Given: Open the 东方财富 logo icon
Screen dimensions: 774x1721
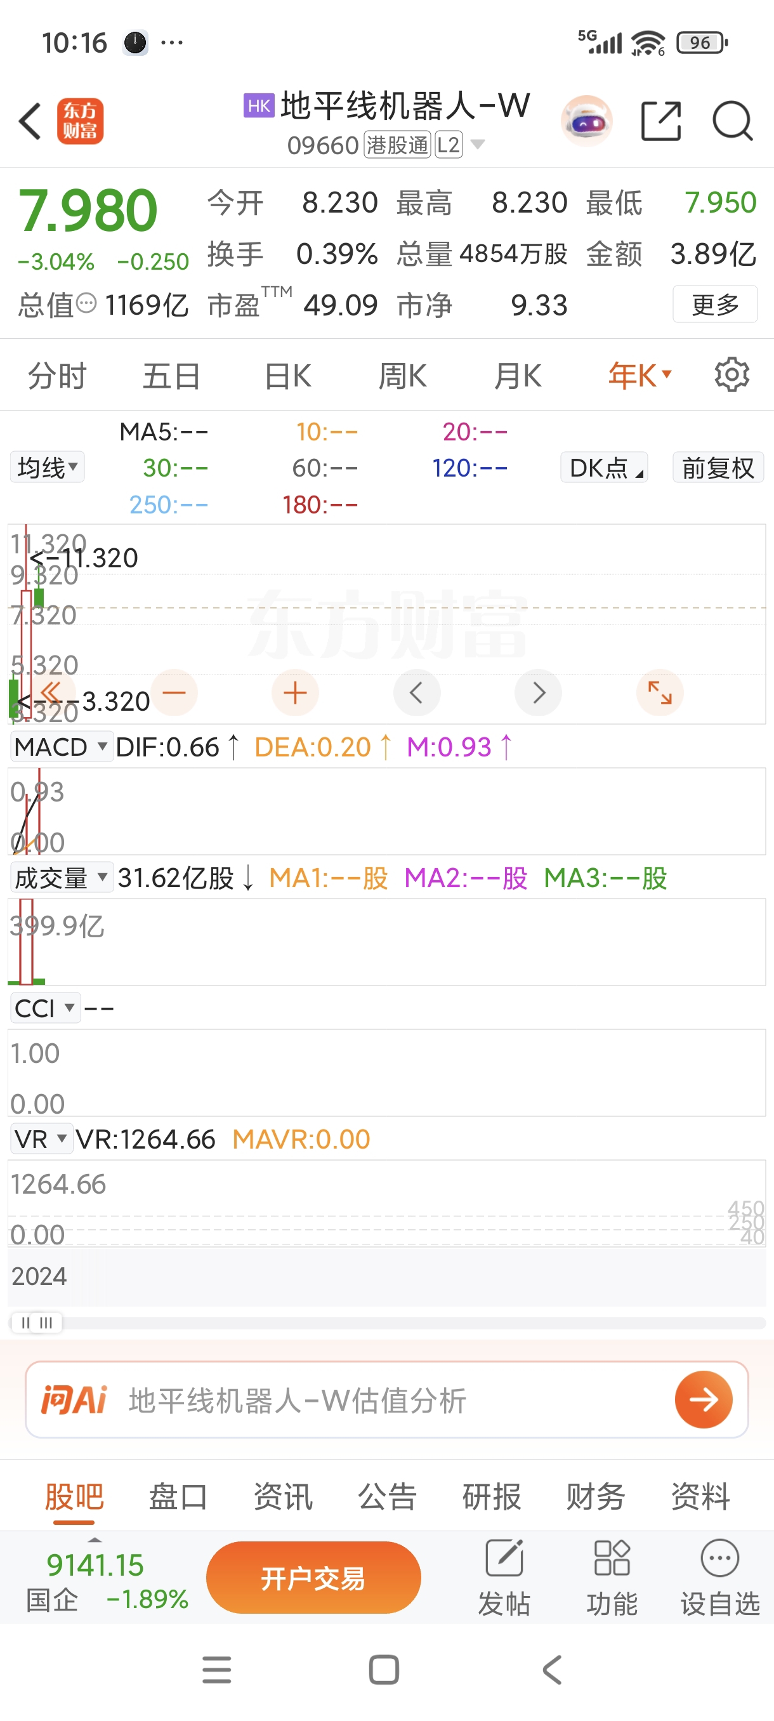Looking at the screenshot, I should click(80, 122).
